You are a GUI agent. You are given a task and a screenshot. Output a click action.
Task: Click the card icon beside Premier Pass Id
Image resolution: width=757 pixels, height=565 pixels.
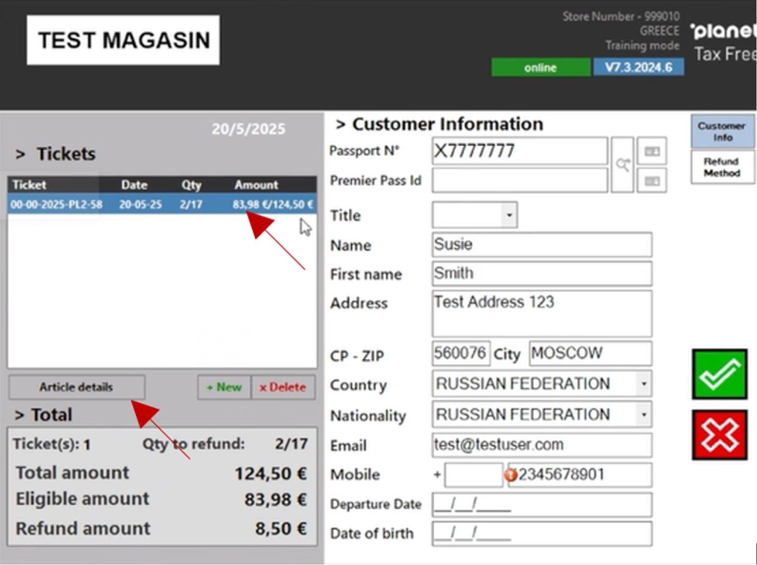pos(652,181)
